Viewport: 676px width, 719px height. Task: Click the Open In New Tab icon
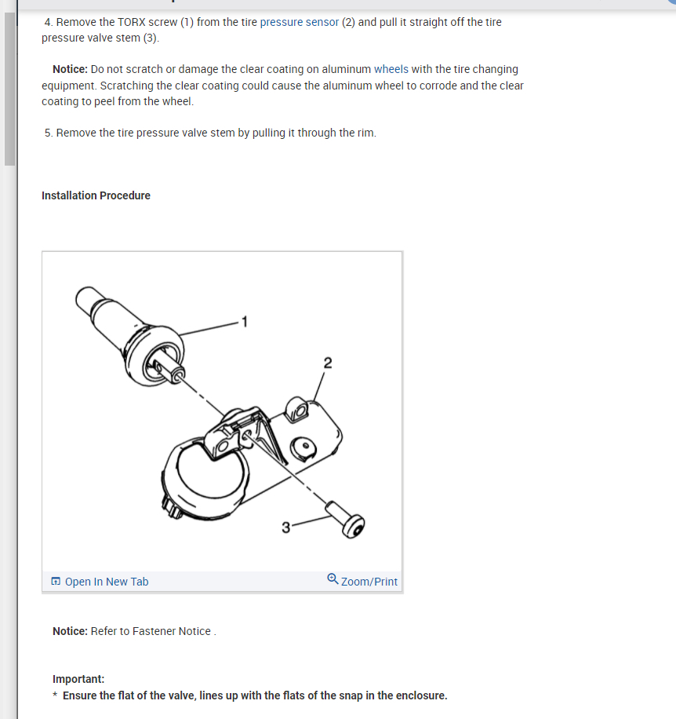pos(56,582)
